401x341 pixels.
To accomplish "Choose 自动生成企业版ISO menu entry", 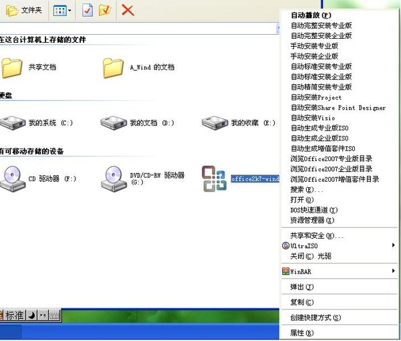I will 339,138.
